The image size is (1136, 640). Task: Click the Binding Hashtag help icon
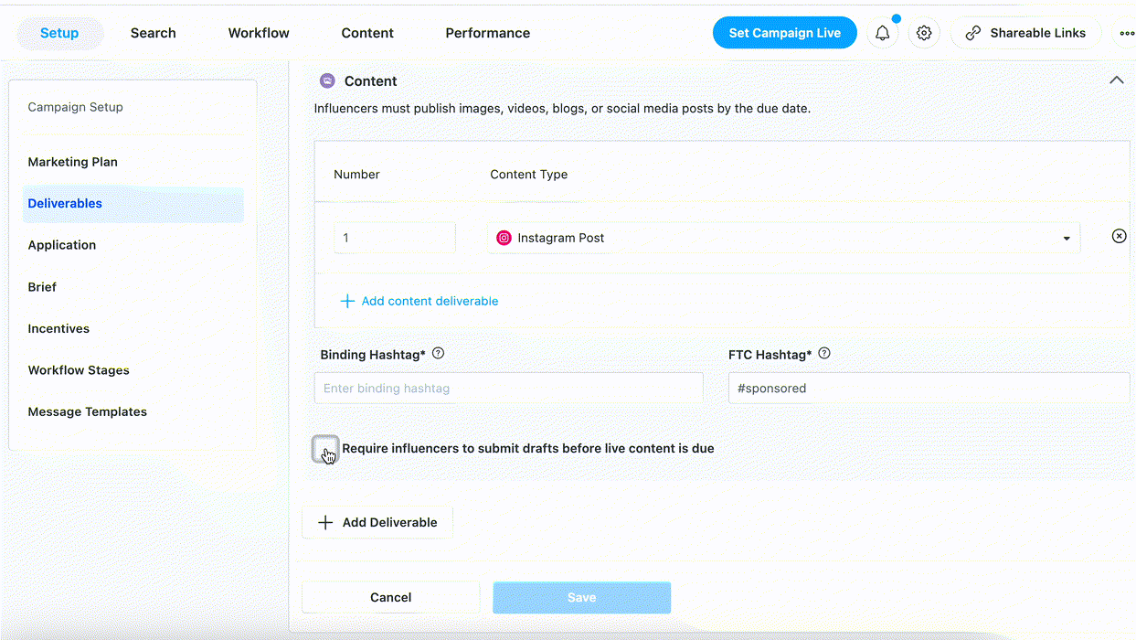click(x=438, y=354)
